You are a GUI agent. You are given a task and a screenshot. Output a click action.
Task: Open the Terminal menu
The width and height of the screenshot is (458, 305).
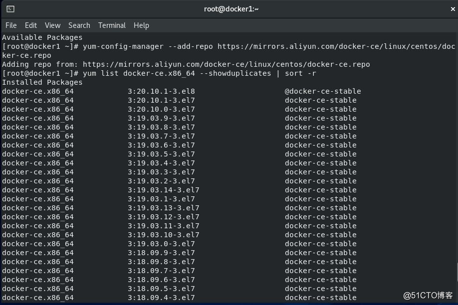(x=112, y=25)
